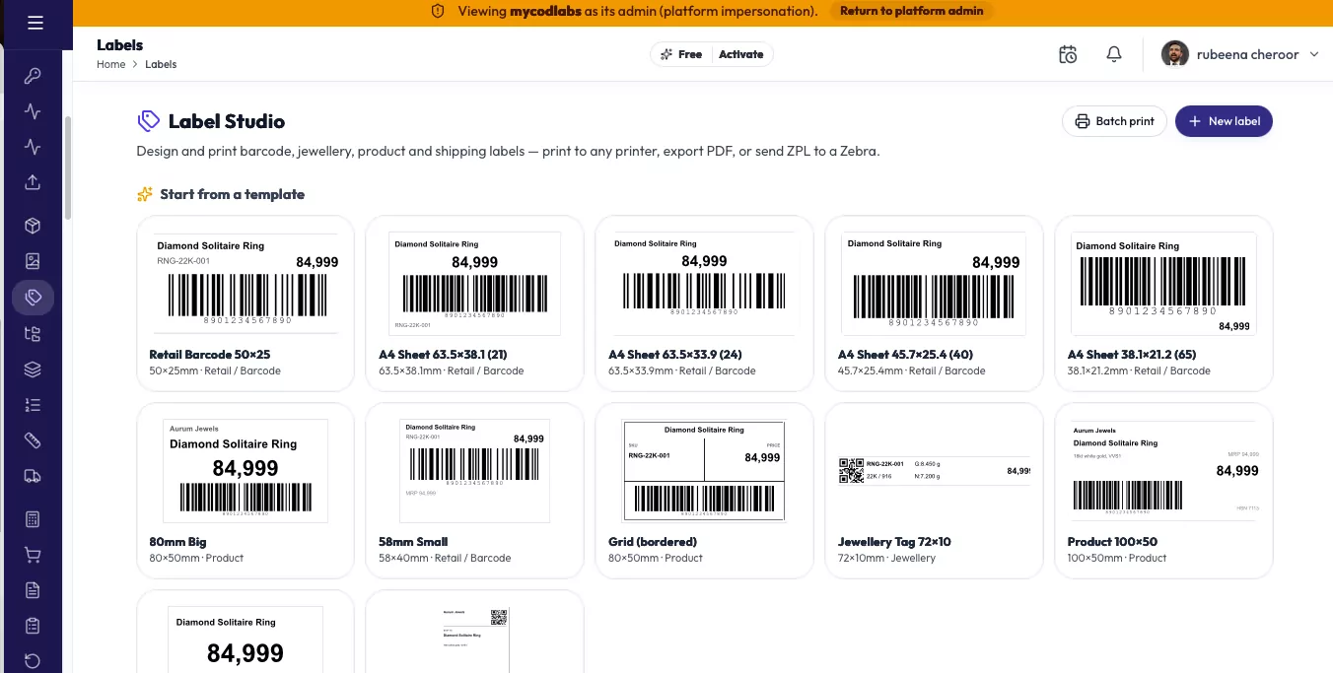
Task: Click the highlighted Labels tag icon in the sidebar
Action: coord(33,297)
